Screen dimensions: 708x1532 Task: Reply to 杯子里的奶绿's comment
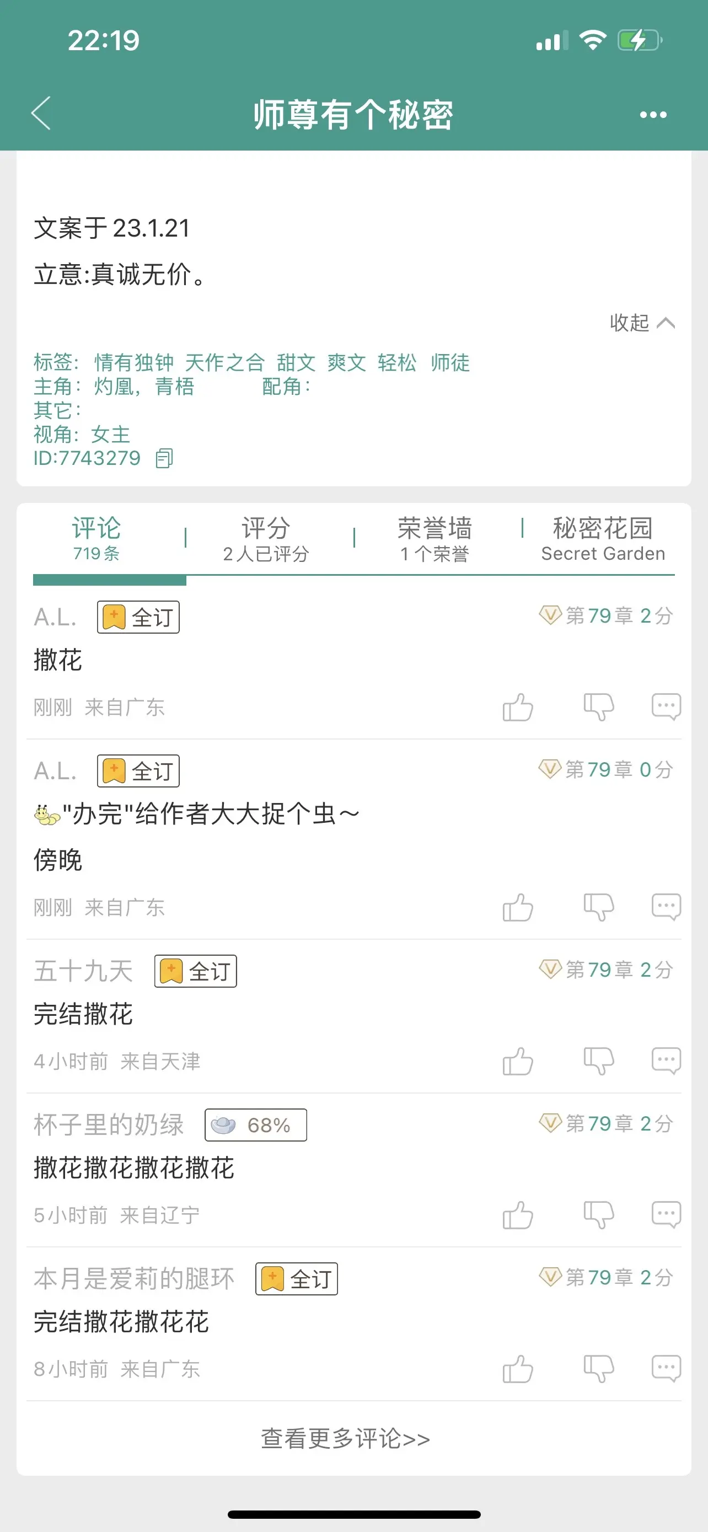click(666, 1214)
